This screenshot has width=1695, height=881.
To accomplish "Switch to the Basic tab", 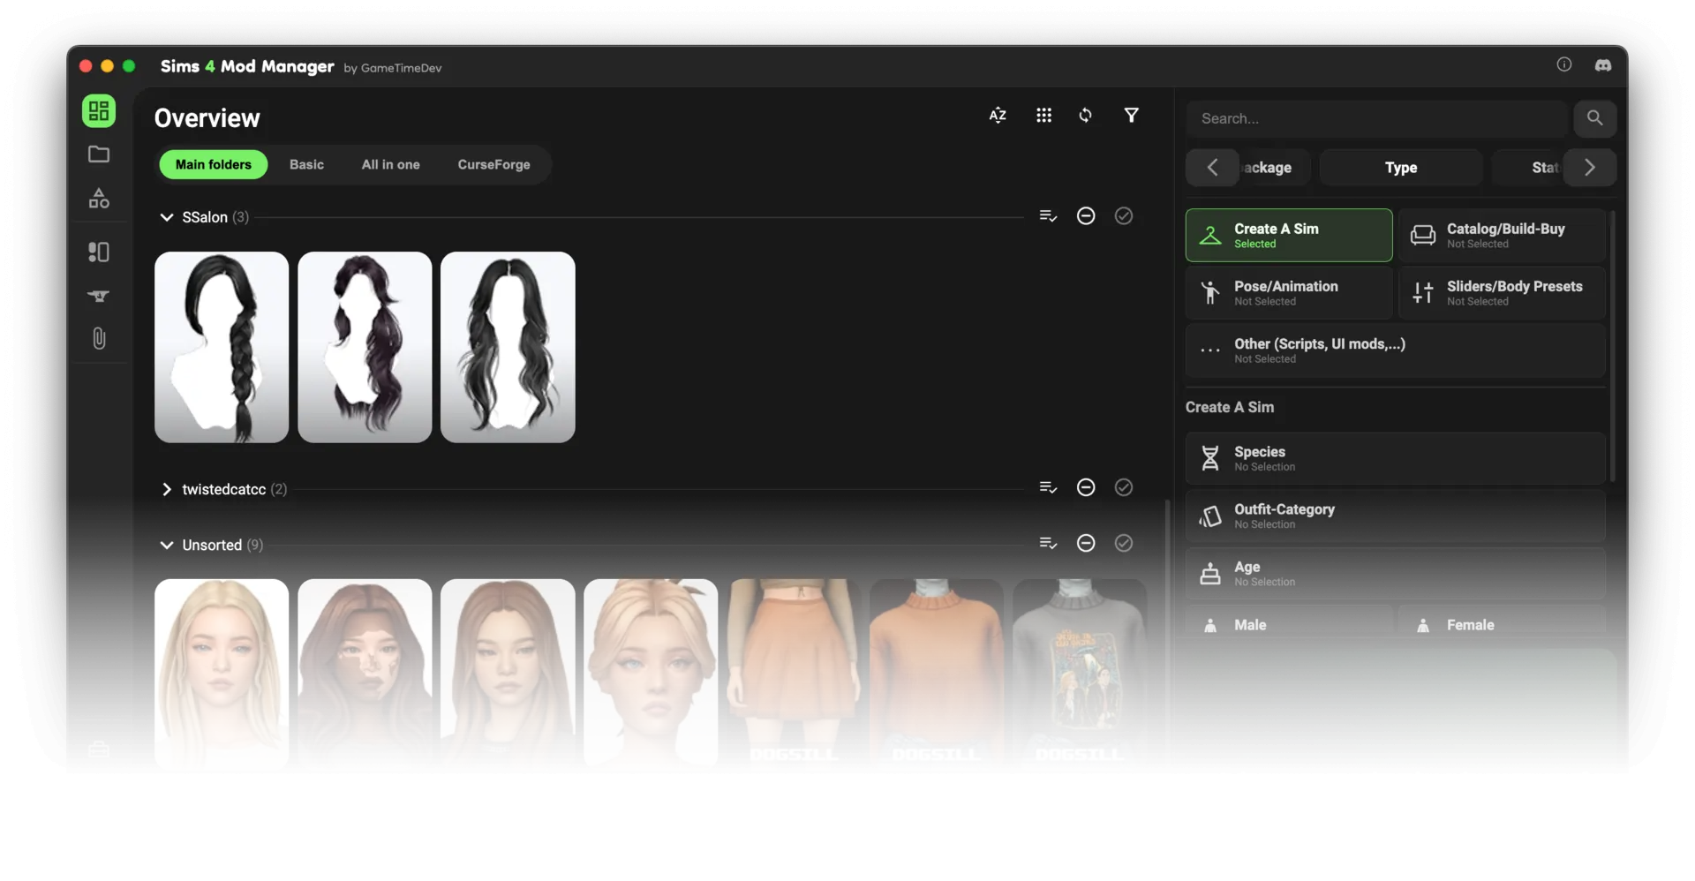I will click(306, 165).
